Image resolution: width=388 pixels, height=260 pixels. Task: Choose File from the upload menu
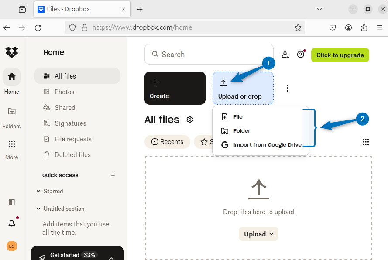(x=238, y=117)
